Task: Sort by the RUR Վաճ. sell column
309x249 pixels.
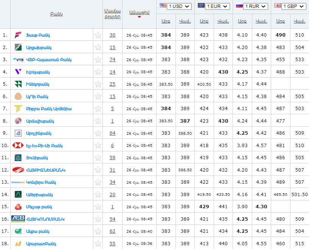Action: (261, 21)
